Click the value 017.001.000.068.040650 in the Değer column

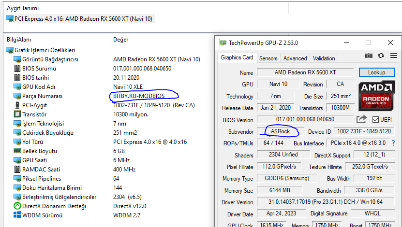142,68
